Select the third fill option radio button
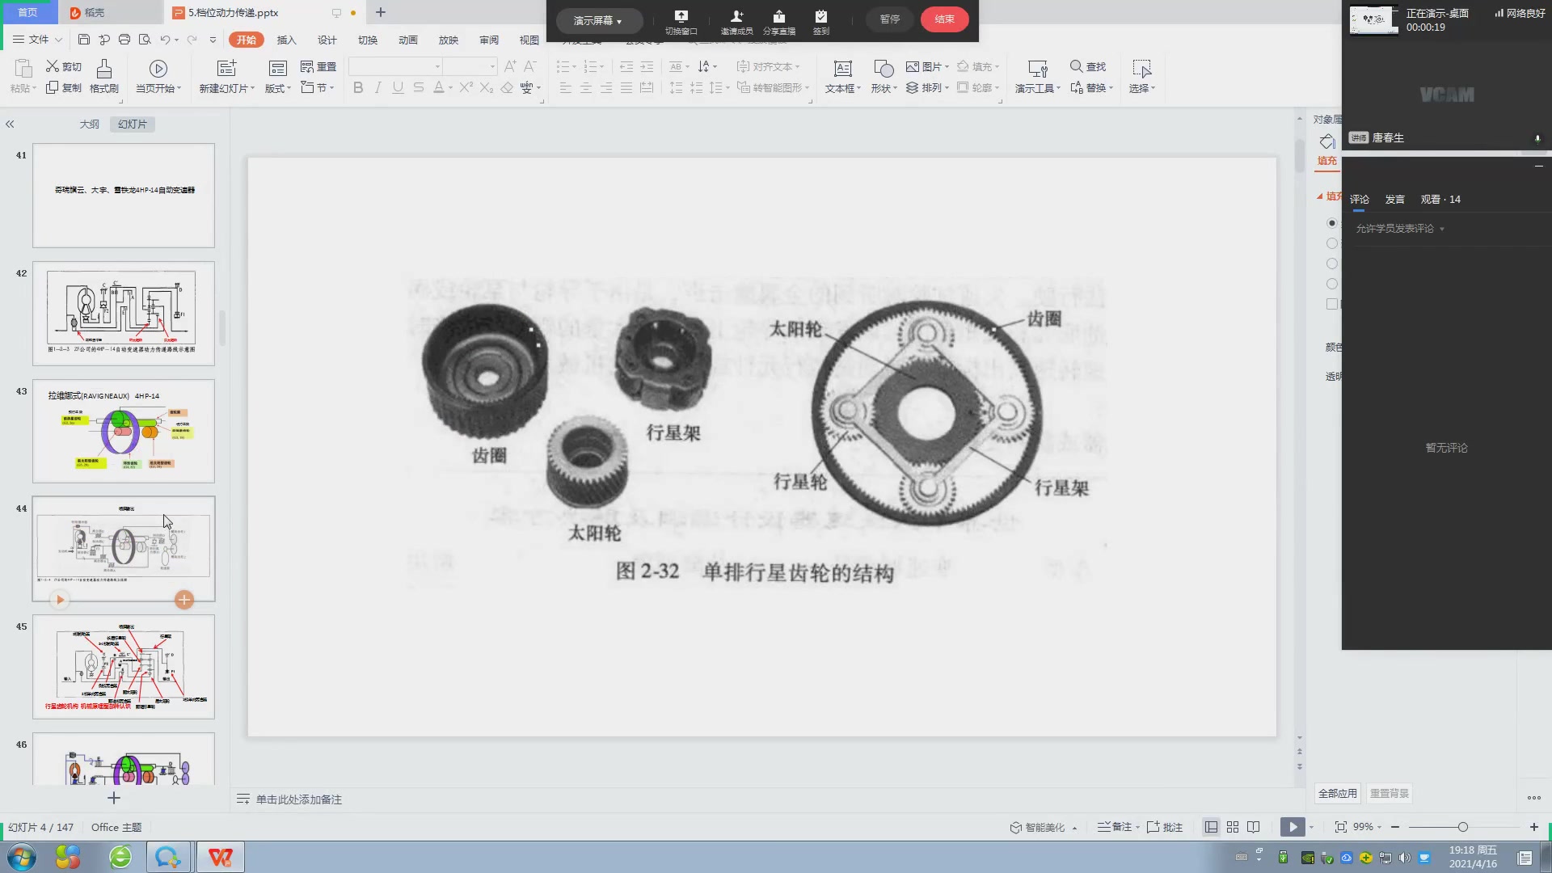The height and width of the screenshot is (873, 1552). [1331, 264]
